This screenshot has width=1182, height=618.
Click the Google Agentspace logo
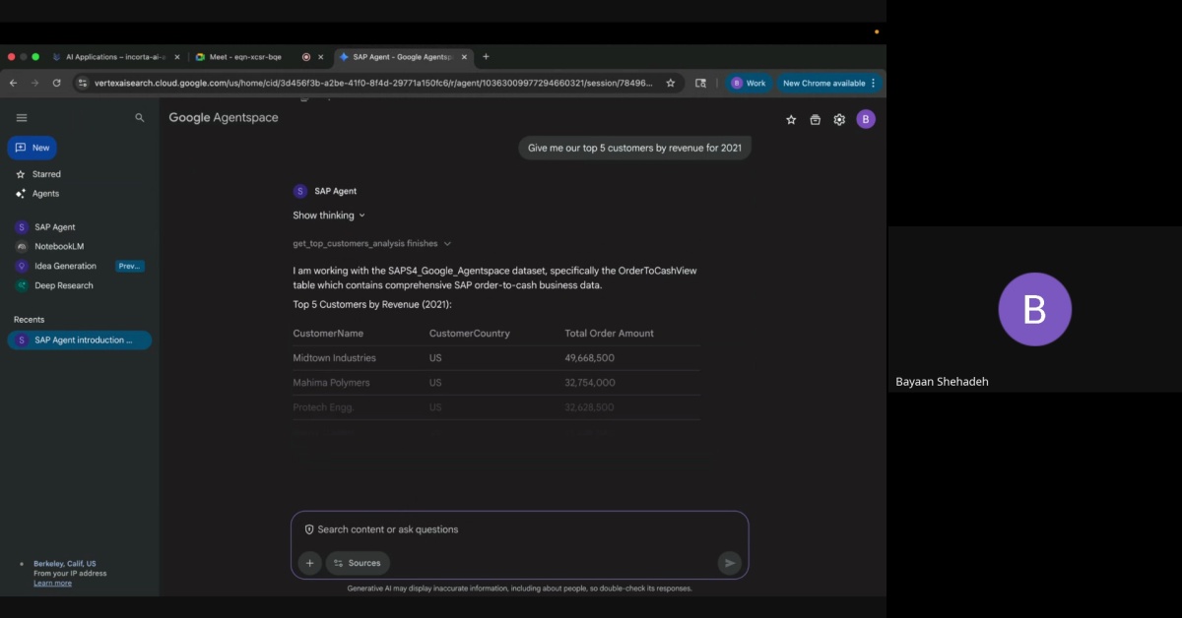pos(224,118)
